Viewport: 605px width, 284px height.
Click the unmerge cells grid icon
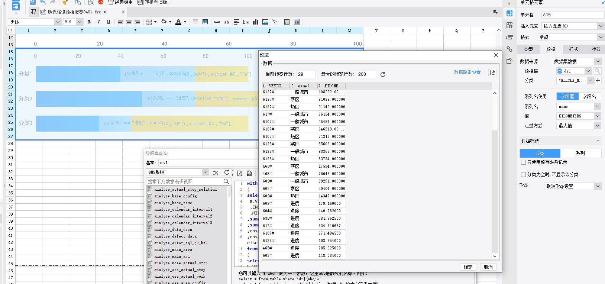205,22
